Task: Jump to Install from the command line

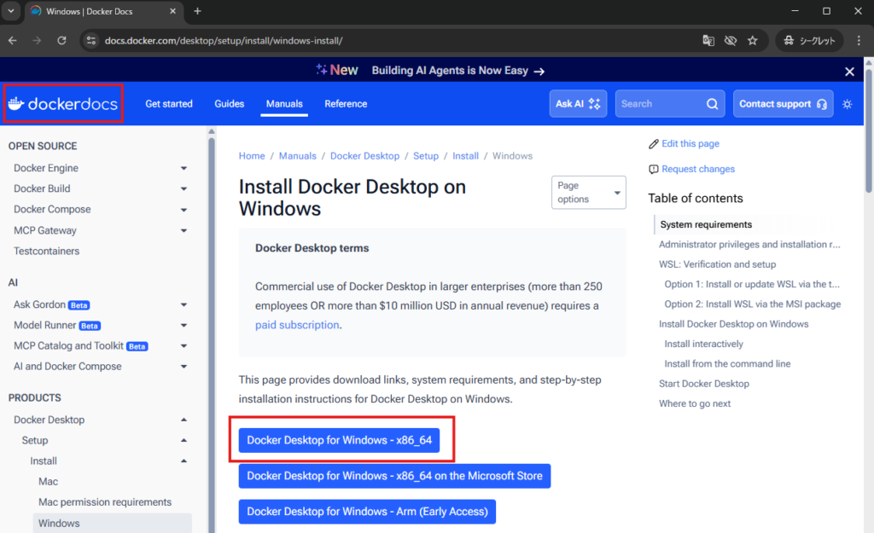Action: (x=727, y=363)
